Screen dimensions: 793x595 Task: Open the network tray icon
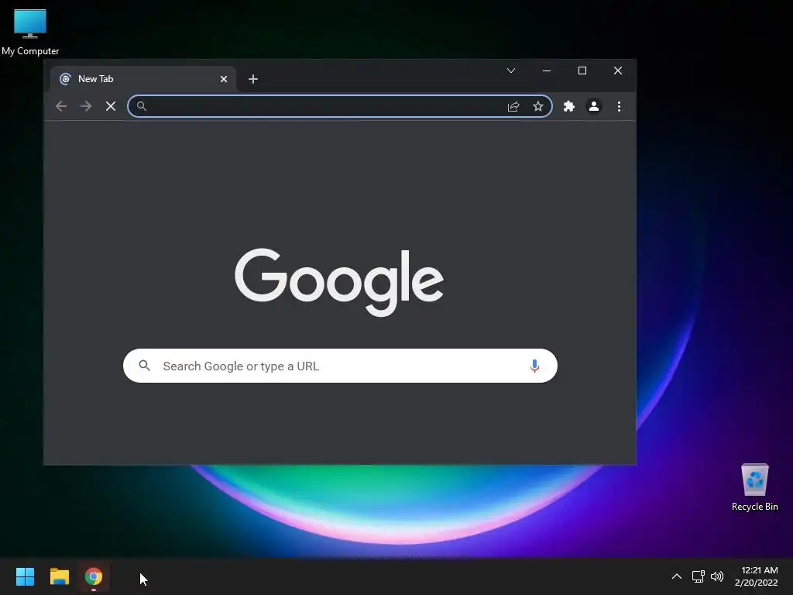(x=698, y=576)
